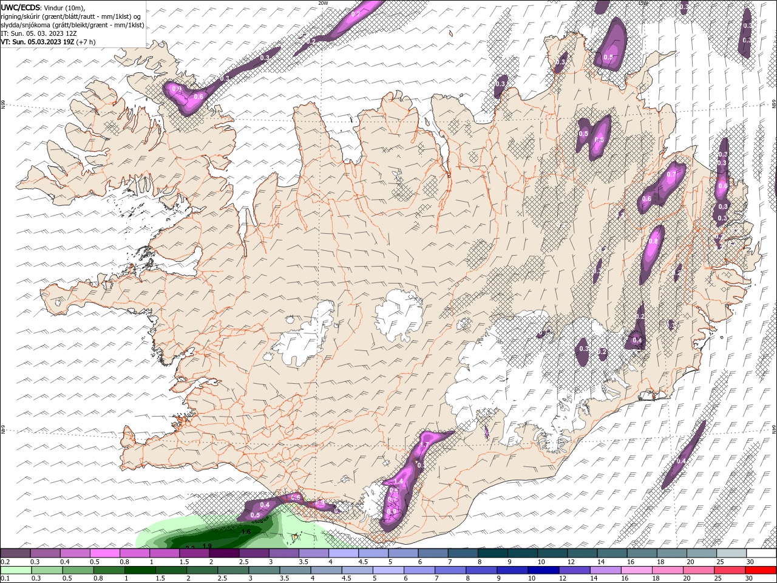The image size is (777, 583).
Task: Click the 'UWC/ECDS' title text
Action: (x=20, y=7)
